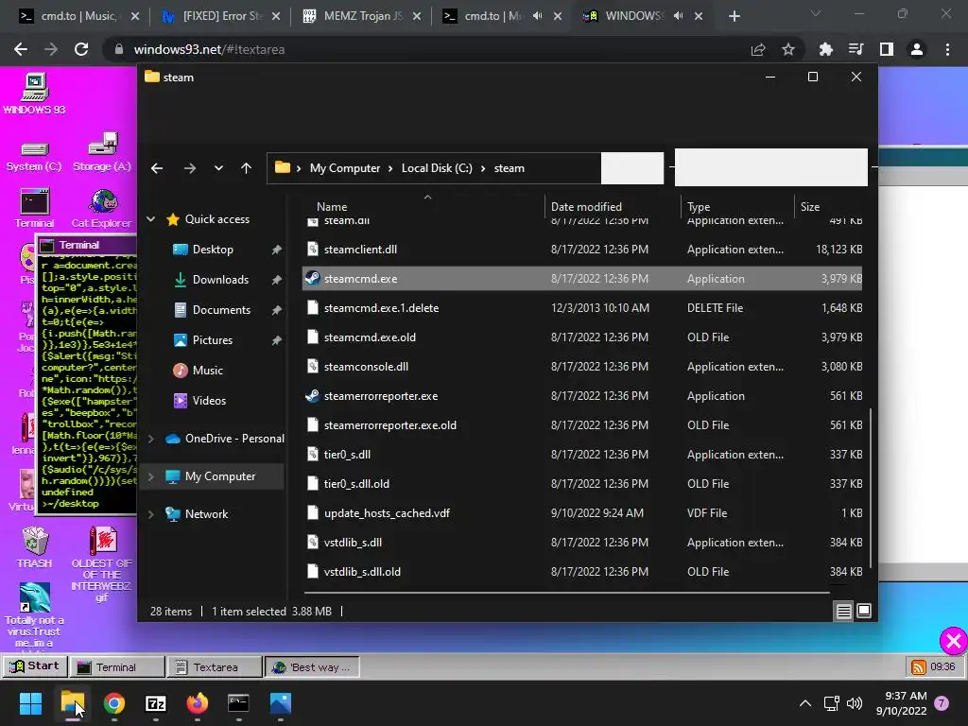Open recent locations dropdown in Explorer
This screenshot has width=968, height=726.
click(218, 168)
